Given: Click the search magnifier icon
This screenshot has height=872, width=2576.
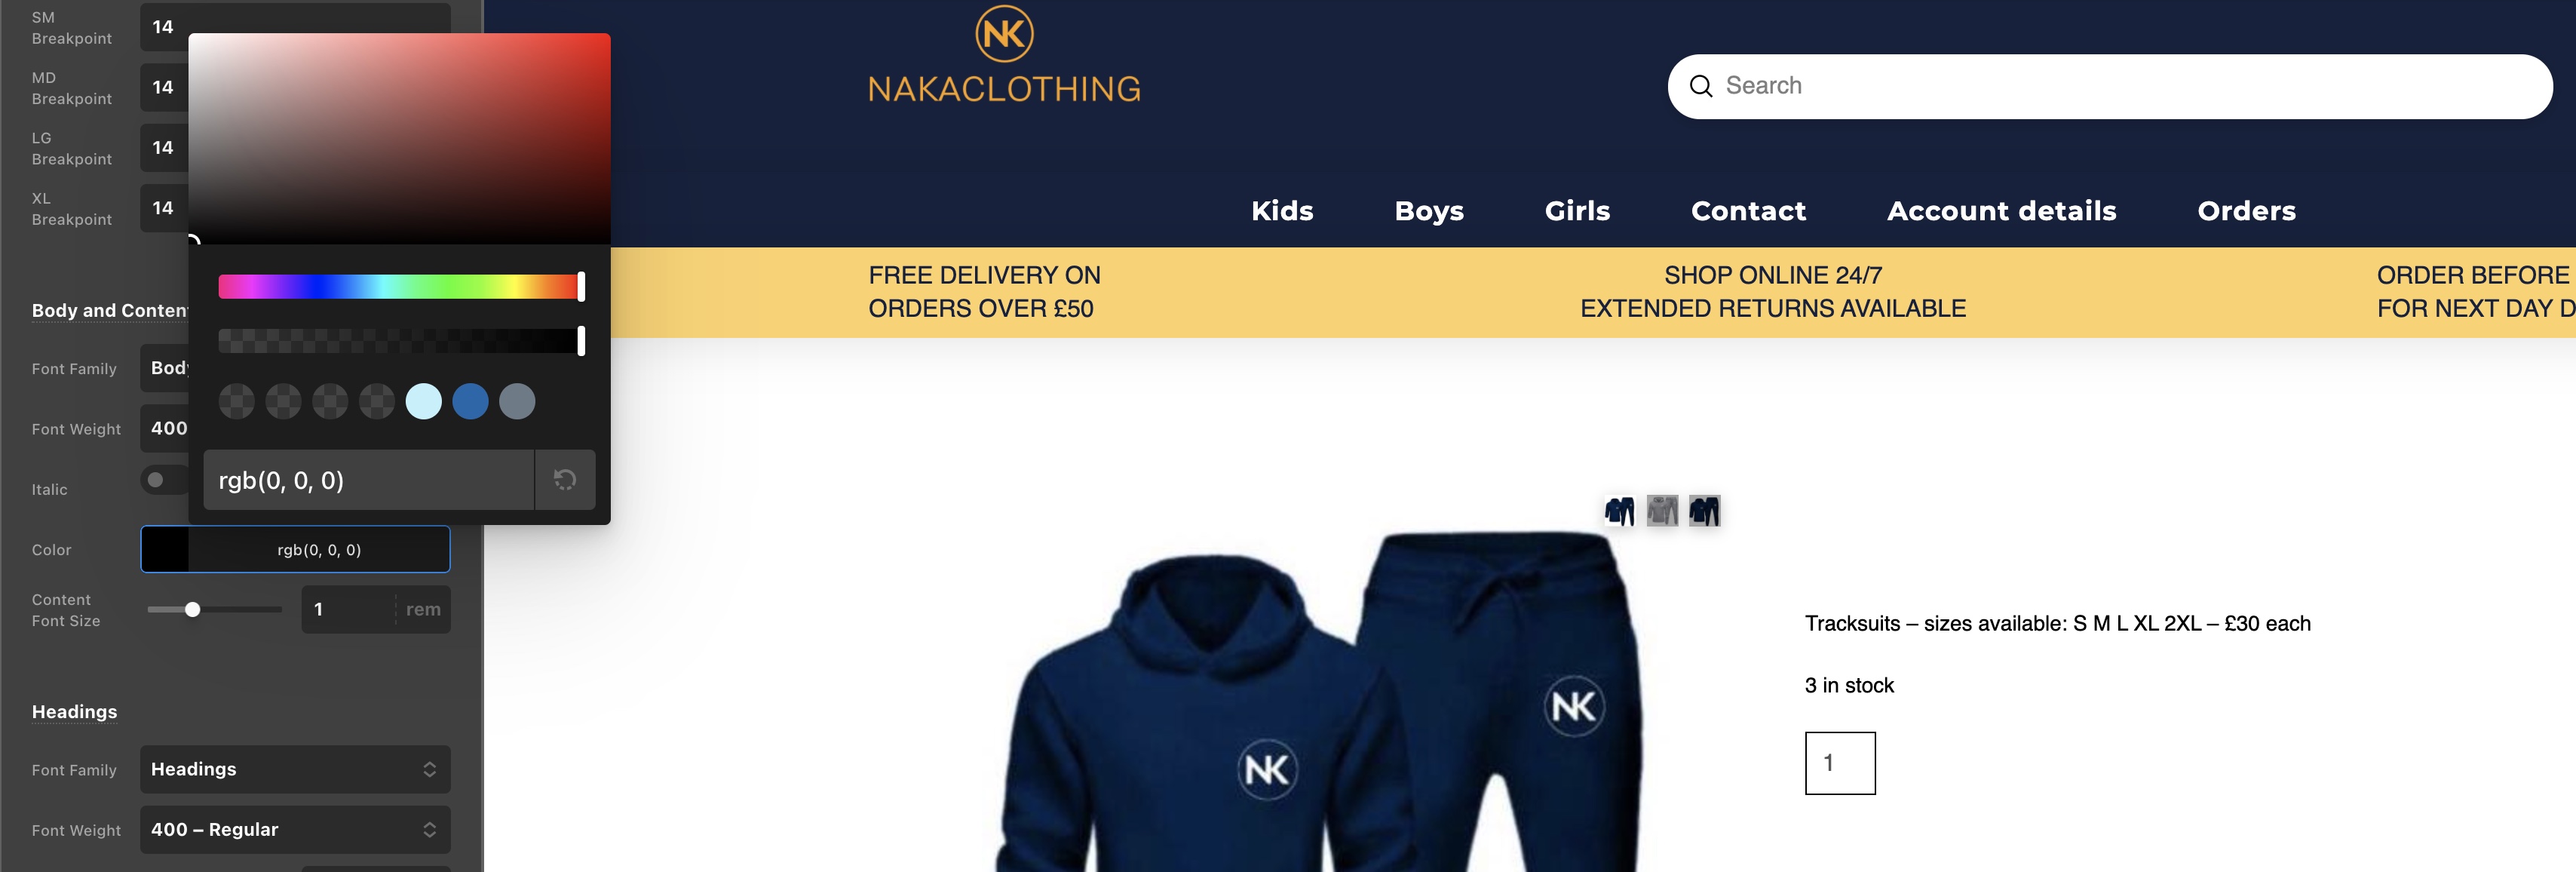Looking at the screenshot, I should [x=1700, y=86].
